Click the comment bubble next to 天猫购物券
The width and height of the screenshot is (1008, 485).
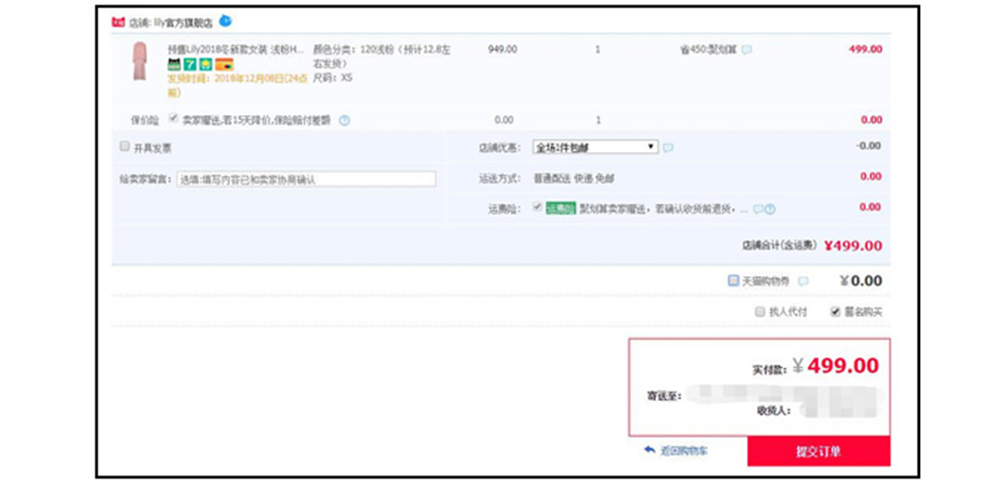coord(804,281)
